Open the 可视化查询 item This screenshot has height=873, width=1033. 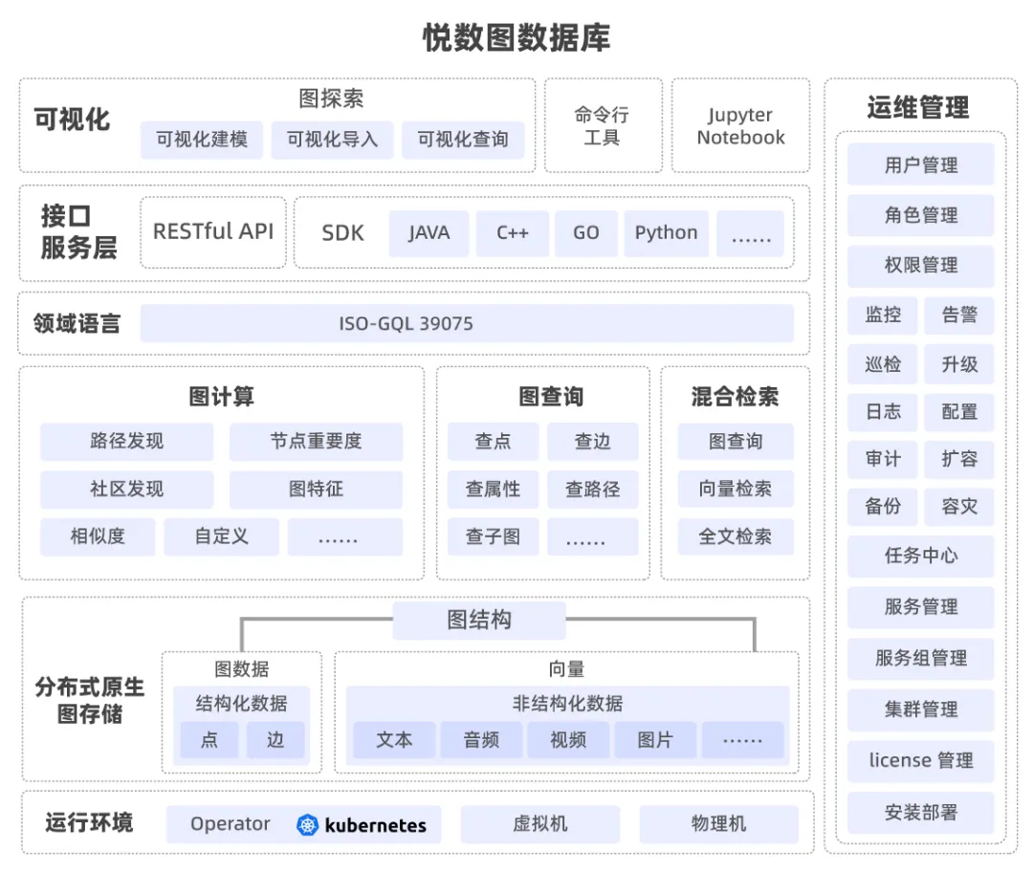[462, 140]
